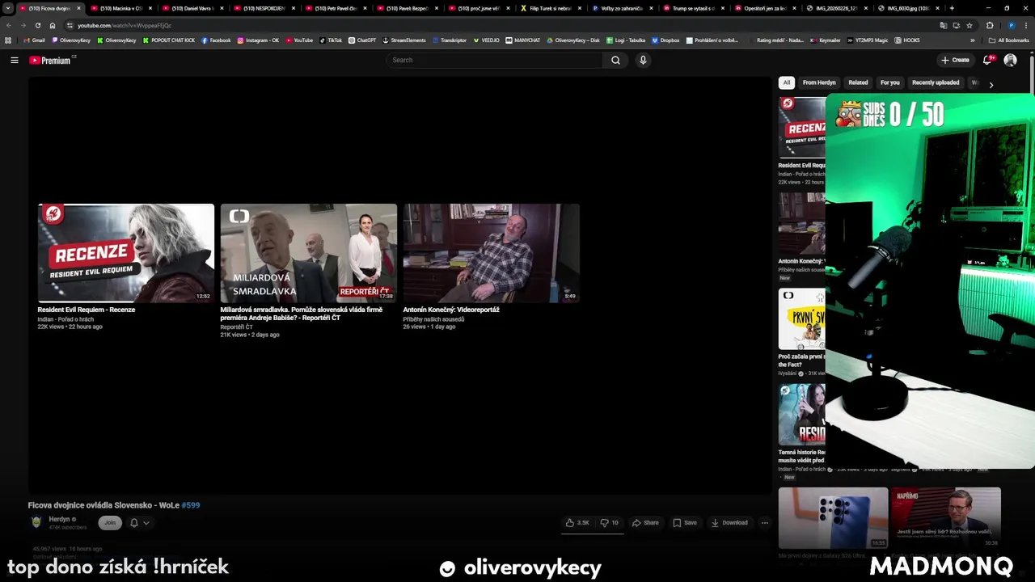Open the Create button menu
Image resolution: width=1035 pixels, height=582 pixels.
point(955,60)
